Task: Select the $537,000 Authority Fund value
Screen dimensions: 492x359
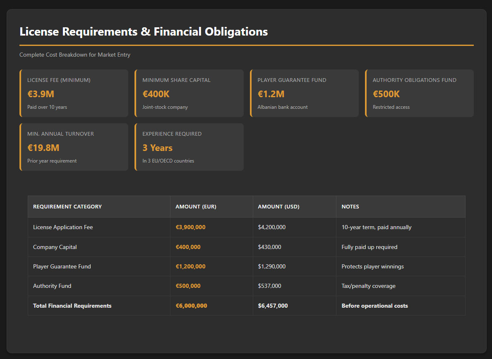Action: [x=269, y=286]
